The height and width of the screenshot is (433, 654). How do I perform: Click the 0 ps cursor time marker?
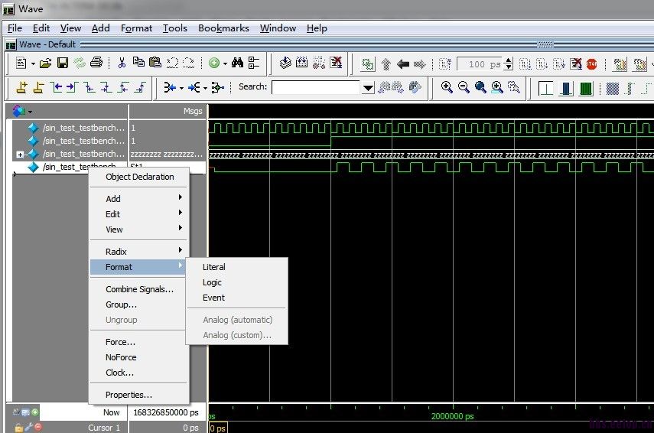tap(218, 428)
